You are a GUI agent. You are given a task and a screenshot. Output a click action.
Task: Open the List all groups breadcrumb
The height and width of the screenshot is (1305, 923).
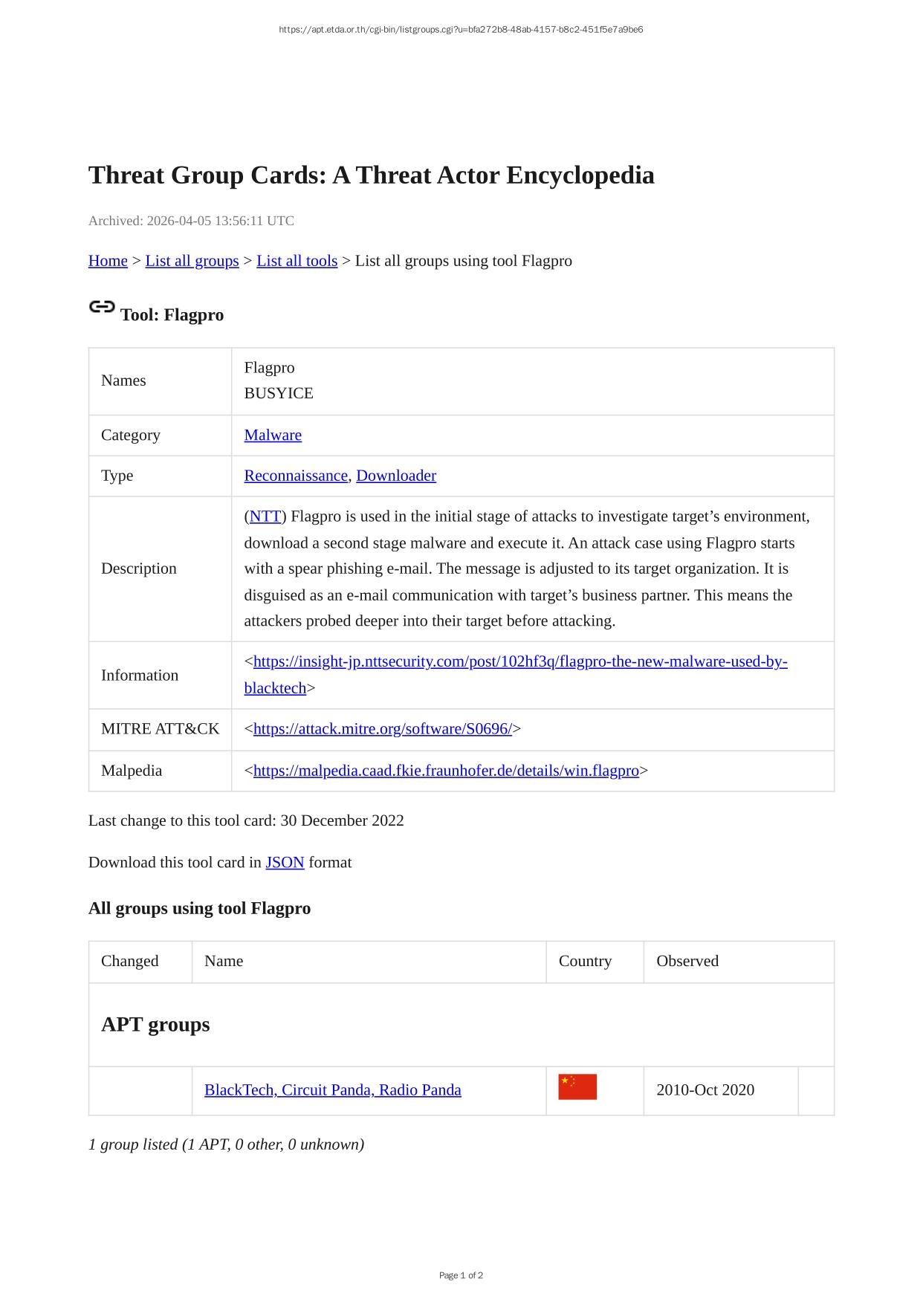pos(192,261)
